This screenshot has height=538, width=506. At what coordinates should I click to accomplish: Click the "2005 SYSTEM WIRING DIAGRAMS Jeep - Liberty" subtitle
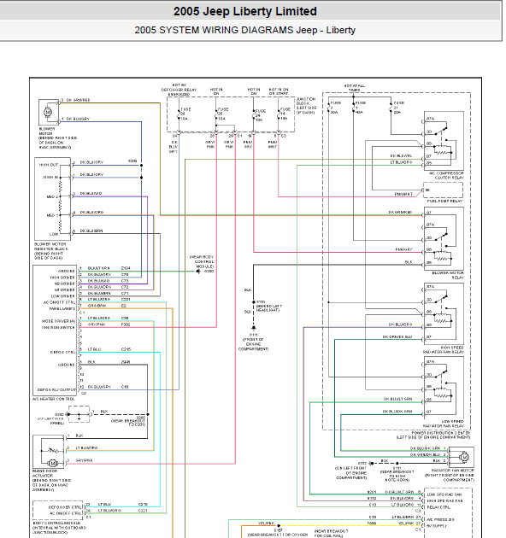point(245,30)
